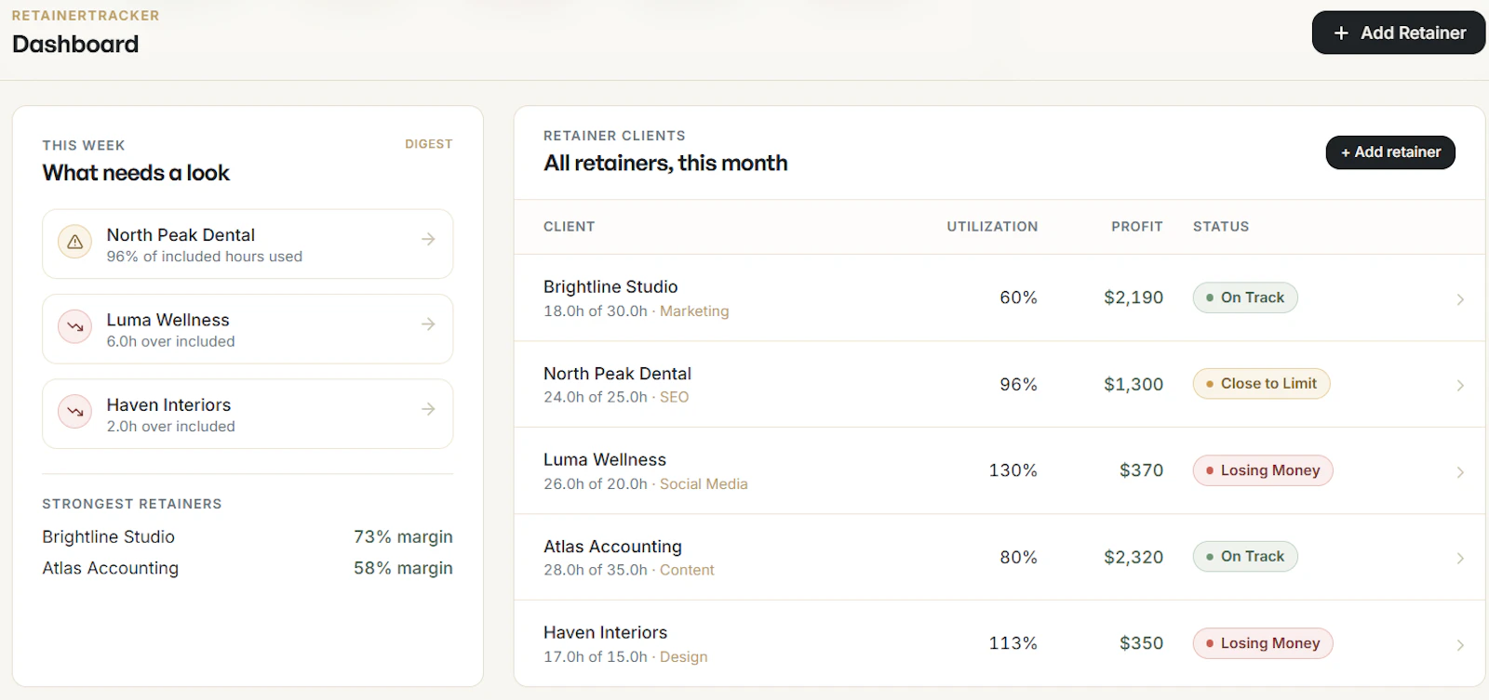Click the 2.0h over included text

(170, 427)
